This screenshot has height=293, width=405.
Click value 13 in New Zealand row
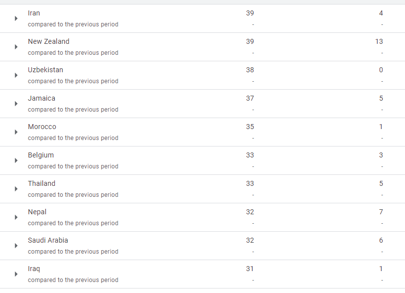click(x=379, y=41)
